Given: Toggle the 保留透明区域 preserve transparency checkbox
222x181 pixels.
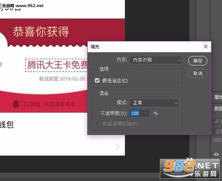Looking at the screenshot, I should [x=97, y=124].
